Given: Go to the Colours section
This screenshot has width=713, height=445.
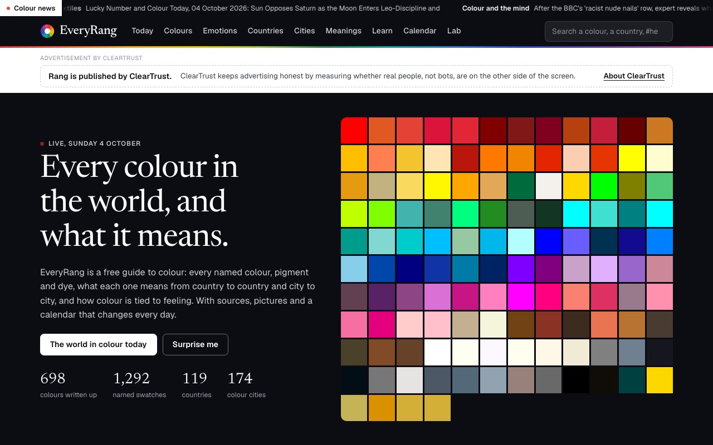Looking at the screenshot, I should tap(178, 31).
